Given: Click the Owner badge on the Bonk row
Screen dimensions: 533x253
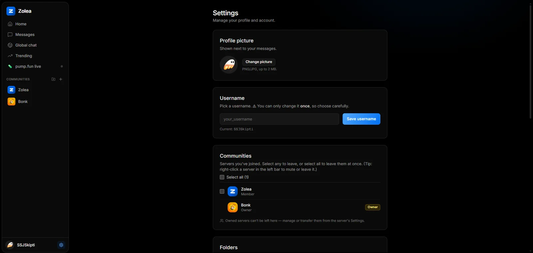Looking at the screenshot, I should [x=373, y=207].
